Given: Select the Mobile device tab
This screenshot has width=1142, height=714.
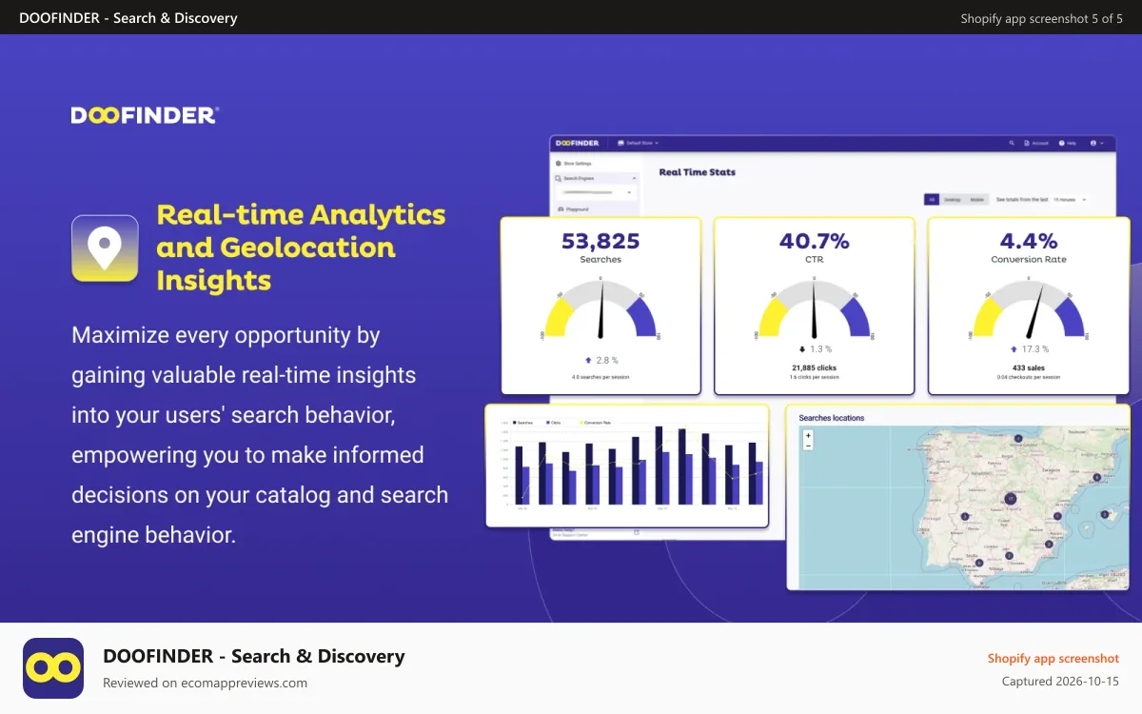Looking at the screenshot, I should [977, 200].
